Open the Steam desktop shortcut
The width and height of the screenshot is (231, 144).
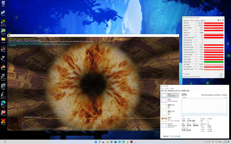(x=3, y=13)
